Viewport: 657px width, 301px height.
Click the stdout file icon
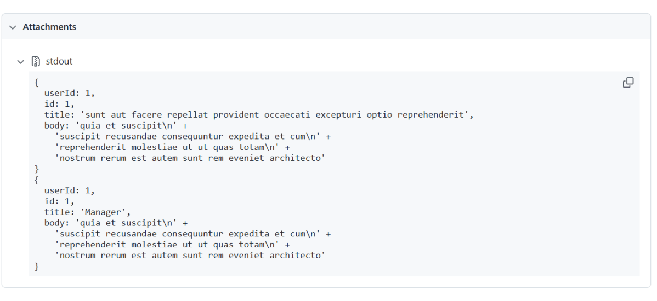[36, 61]
